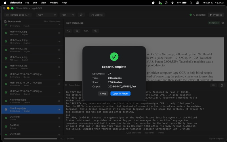
Task: Click the '77 of 77 completed' status text
Action: [52, 22]
